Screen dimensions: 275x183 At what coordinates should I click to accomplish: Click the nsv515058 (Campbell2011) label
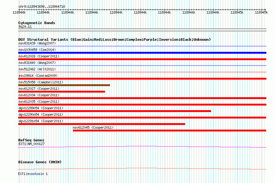pos(41,82)
